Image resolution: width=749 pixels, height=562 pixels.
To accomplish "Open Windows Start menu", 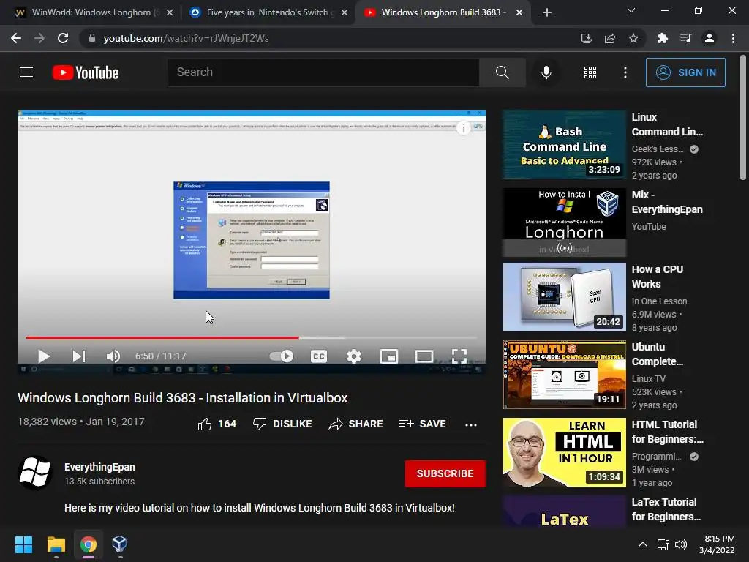I will (23, 544).
